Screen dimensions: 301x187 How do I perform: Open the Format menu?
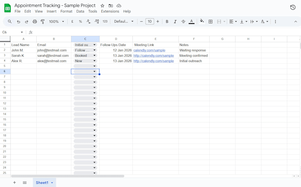click(x=66, y=12)
